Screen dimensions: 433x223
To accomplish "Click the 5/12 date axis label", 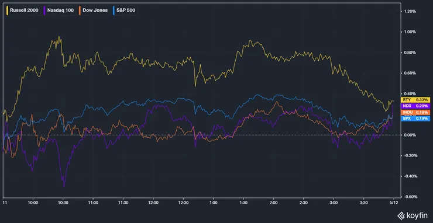I will [394, 203].
